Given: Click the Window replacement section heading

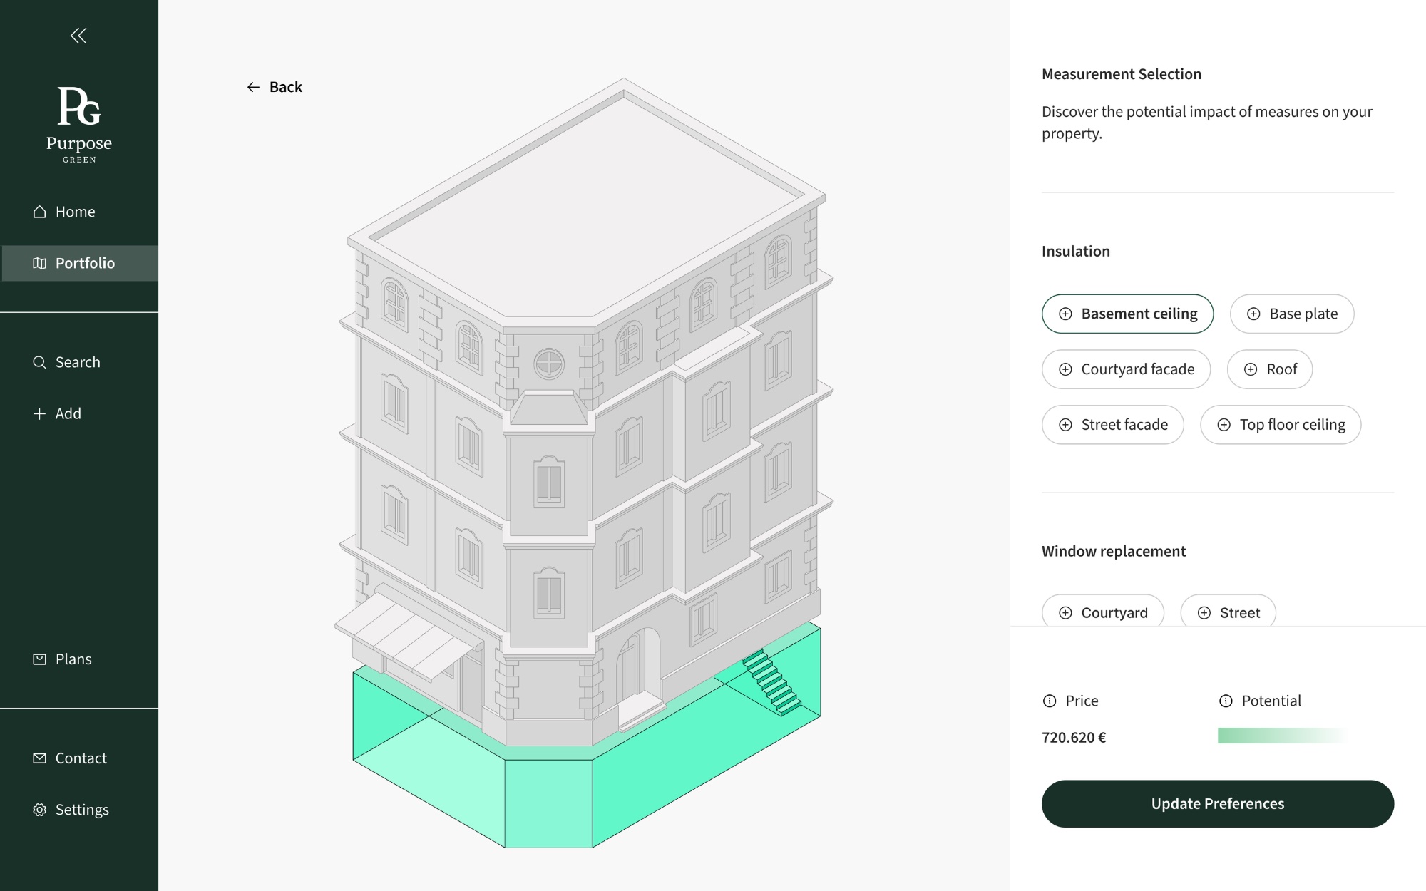Looking at the screenshot, I should pos(1114,552).
